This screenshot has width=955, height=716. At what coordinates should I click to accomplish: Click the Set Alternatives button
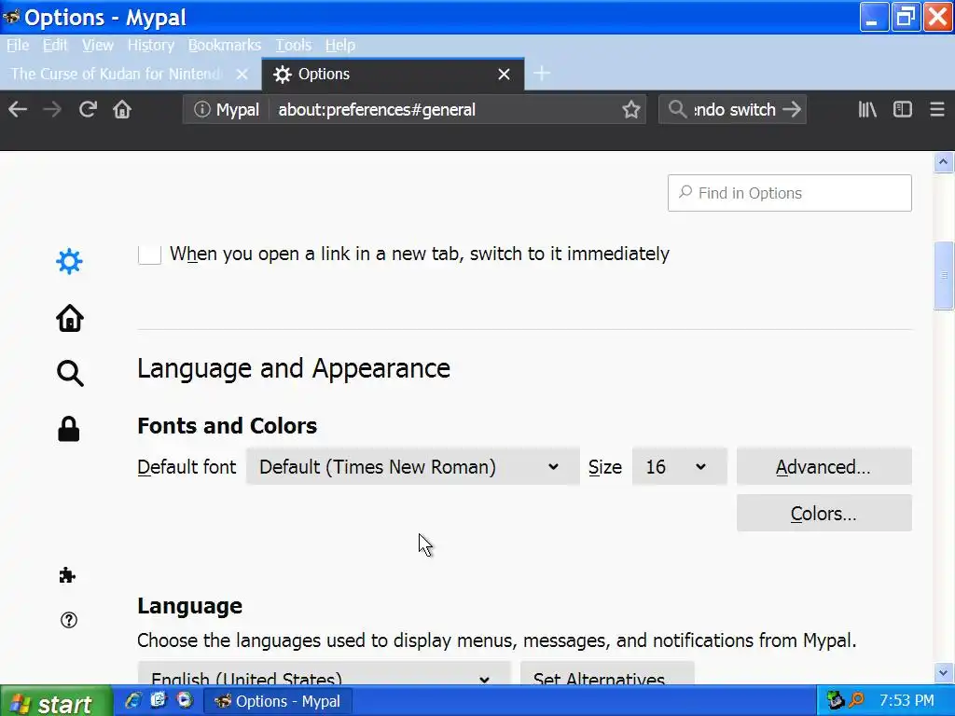(x=606, y=673)
